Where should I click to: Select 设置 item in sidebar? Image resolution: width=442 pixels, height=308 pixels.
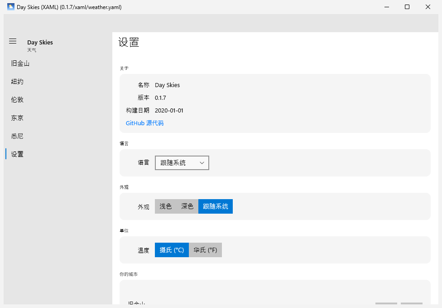58,154
